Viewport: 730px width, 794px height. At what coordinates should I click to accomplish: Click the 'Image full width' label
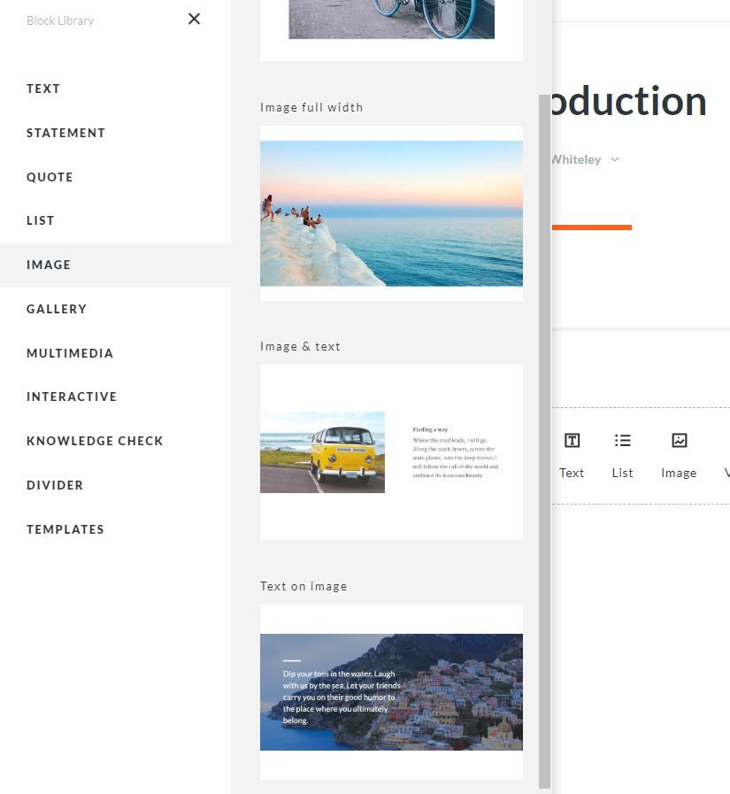(311, 107)
